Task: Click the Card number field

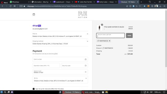Action: tap(60, 59)
